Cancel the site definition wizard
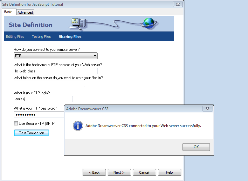Screen dimensions: 248x181 click(144, 172)
